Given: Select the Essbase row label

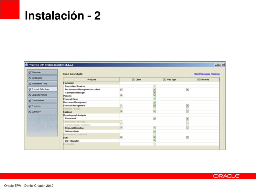Looking at the screenshot, I should pyautogui.click(x=67, y=112).
